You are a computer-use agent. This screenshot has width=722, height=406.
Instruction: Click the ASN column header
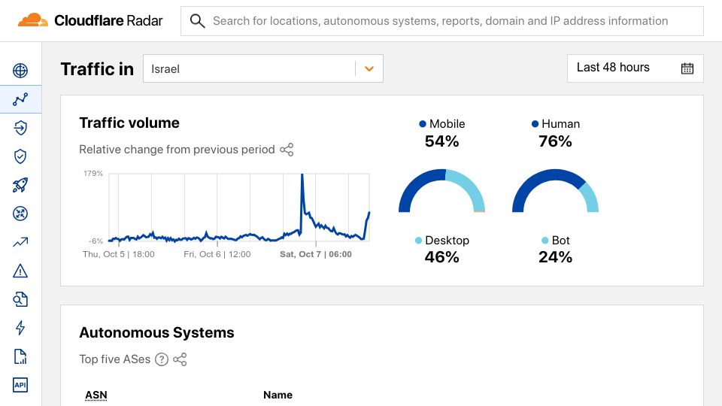pos(96,395)
